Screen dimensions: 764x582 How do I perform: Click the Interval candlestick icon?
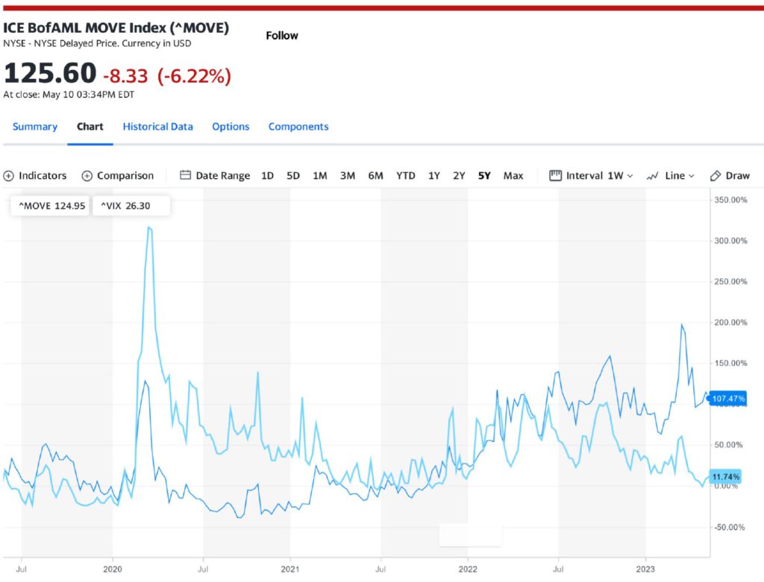555,175
